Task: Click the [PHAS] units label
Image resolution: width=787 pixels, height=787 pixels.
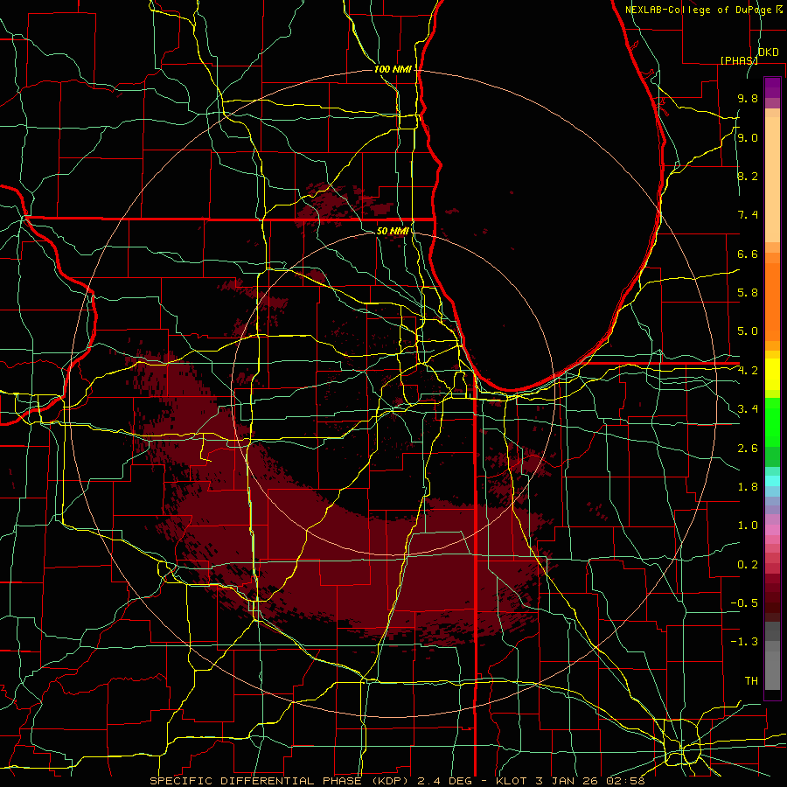Action: click(x=739, y=60)
